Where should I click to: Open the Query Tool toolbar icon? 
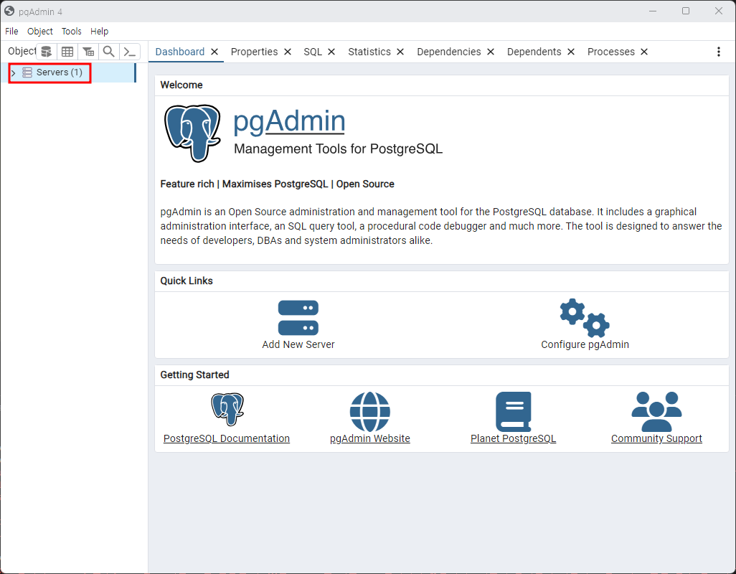click(47, 52)
